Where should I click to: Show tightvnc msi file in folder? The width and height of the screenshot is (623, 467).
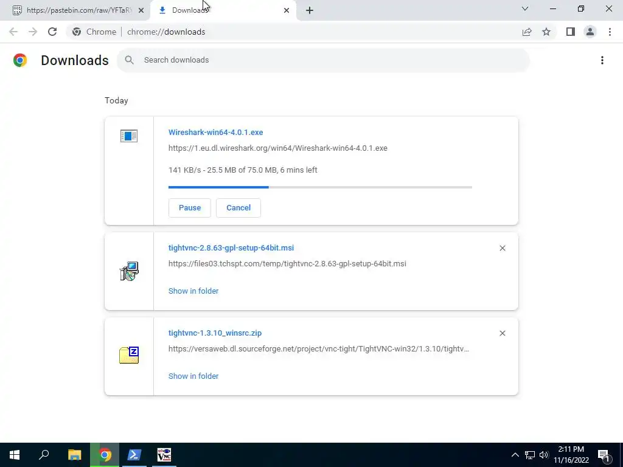pyautogui.click(x=193, y=291)
